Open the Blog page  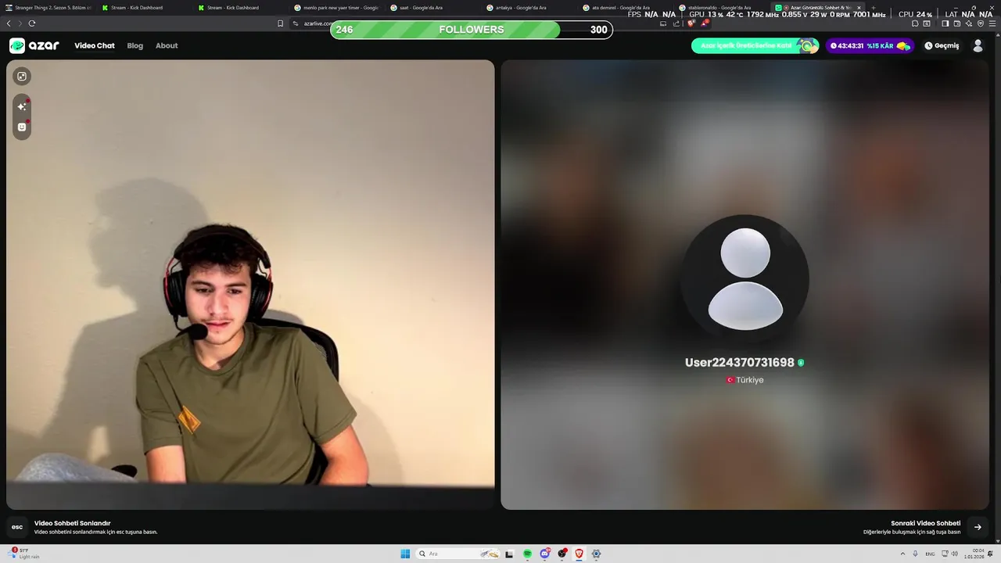[x=135, y=45]
